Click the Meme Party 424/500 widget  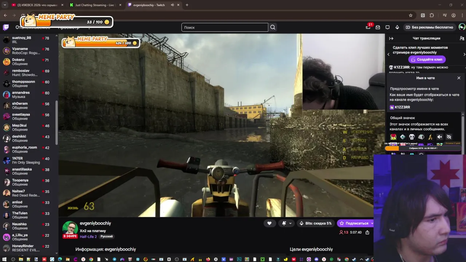[100, 41]
